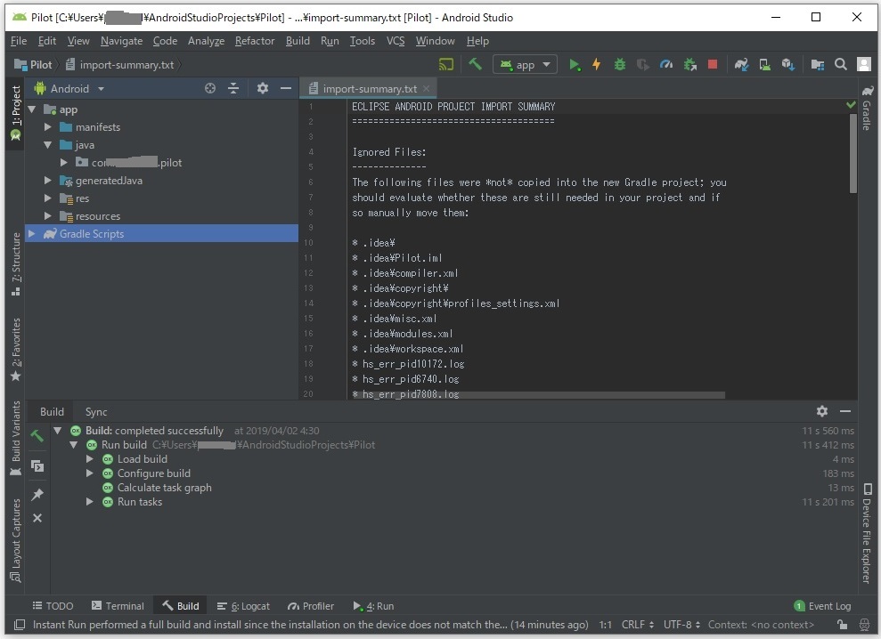
Task: Click the red Stop button
Action: pyautogui.click(x=713, y=64)
